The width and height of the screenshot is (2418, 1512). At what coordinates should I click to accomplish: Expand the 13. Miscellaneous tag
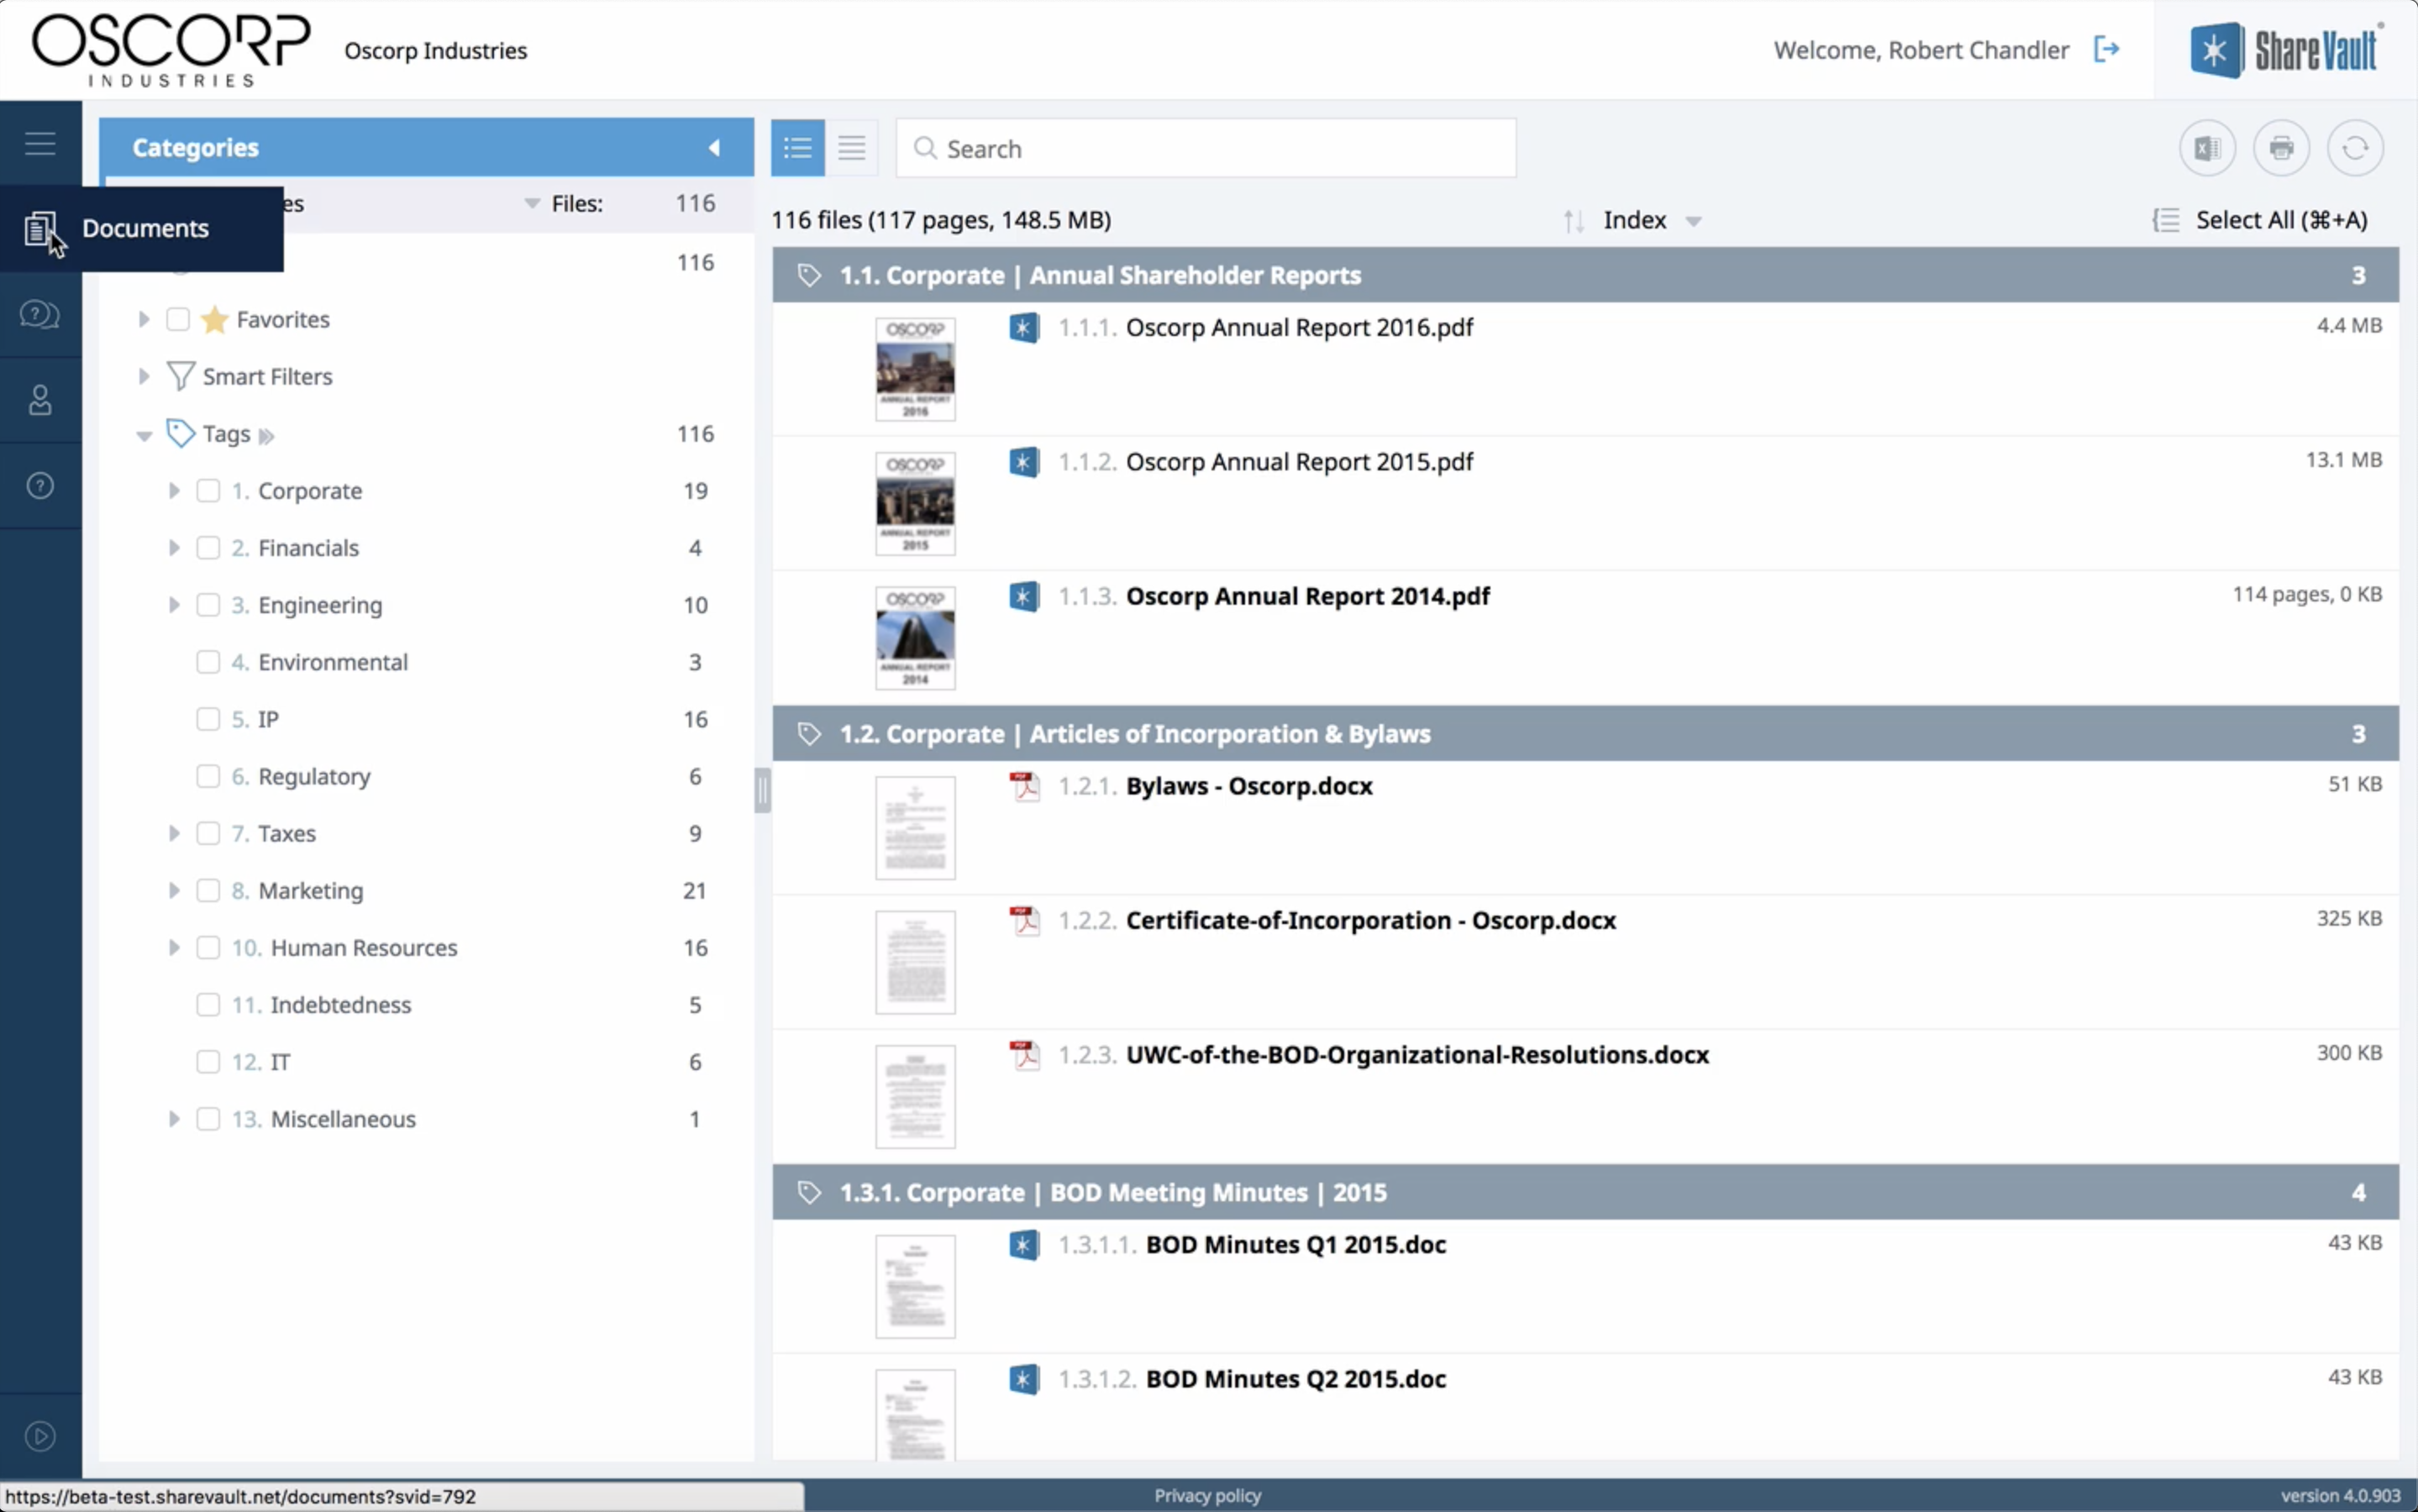[174, 1119]
